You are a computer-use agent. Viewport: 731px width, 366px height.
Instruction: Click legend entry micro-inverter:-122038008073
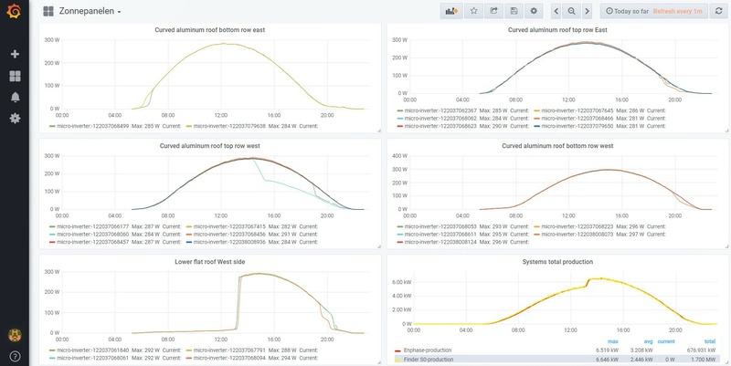[x=577, y=235]
